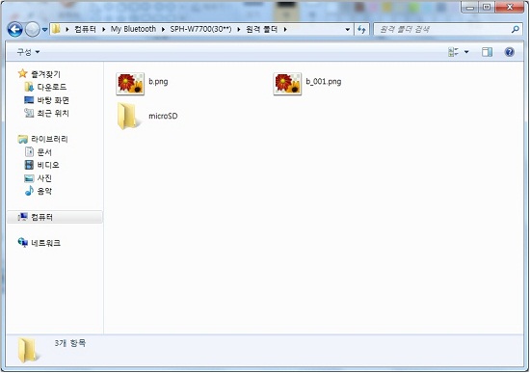
Task: Select the b.png image file
Action: point(142,83)
